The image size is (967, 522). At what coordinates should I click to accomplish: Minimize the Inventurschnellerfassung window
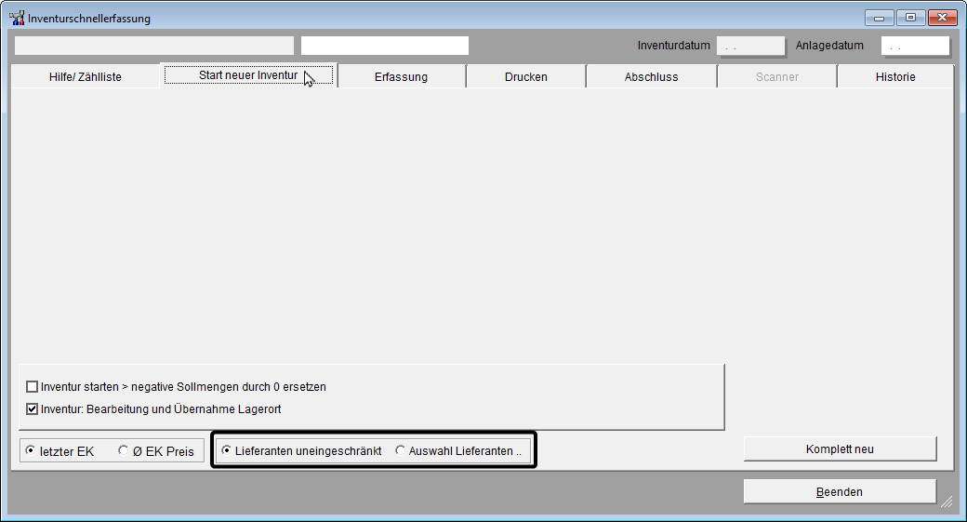pos(880,18)
